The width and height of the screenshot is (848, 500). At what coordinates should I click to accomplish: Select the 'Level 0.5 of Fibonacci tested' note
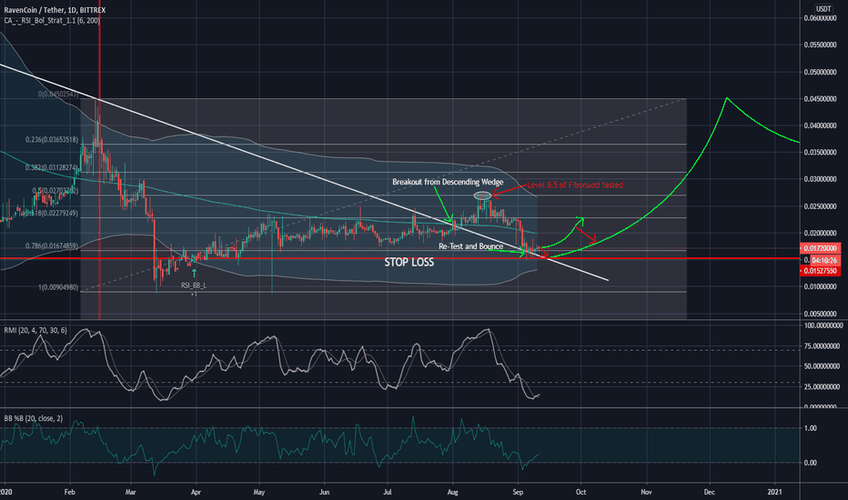click(x=575, y=185)
